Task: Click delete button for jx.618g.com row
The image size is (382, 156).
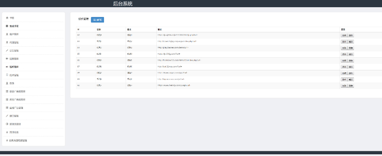Action: (x=351, y=54)
